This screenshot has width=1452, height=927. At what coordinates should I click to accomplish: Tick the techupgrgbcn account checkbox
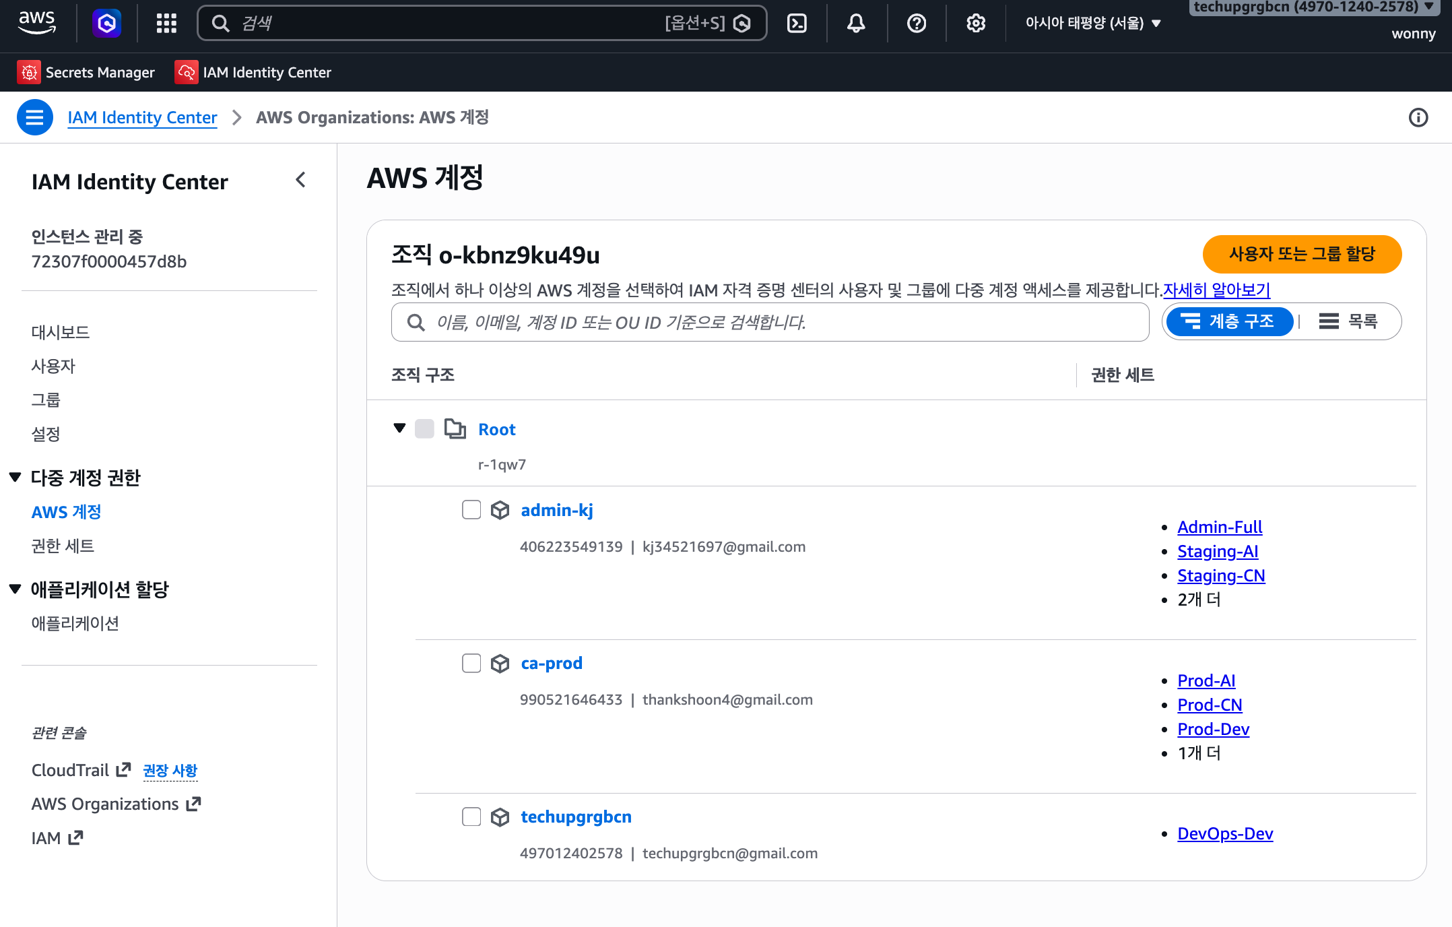471,817
